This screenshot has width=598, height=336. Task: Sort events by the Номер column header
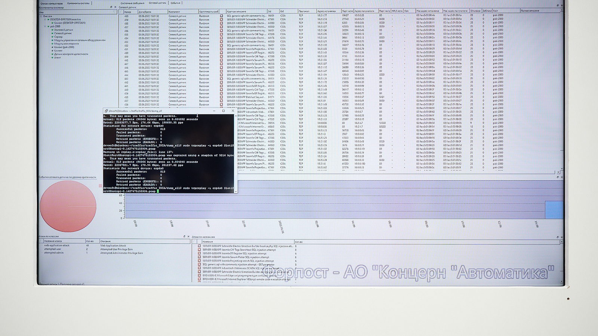pyautogui.click(x=130, y=12)
